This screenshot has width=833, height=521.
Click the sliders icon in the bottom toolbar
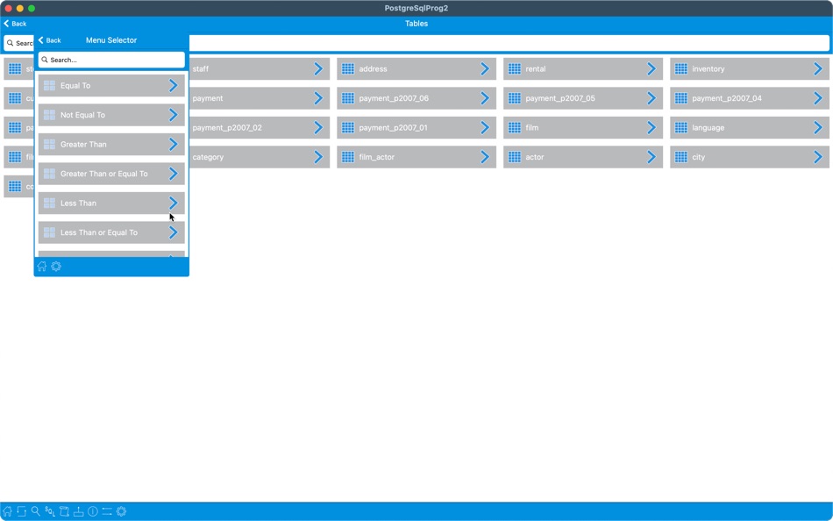tap(107, 511)
